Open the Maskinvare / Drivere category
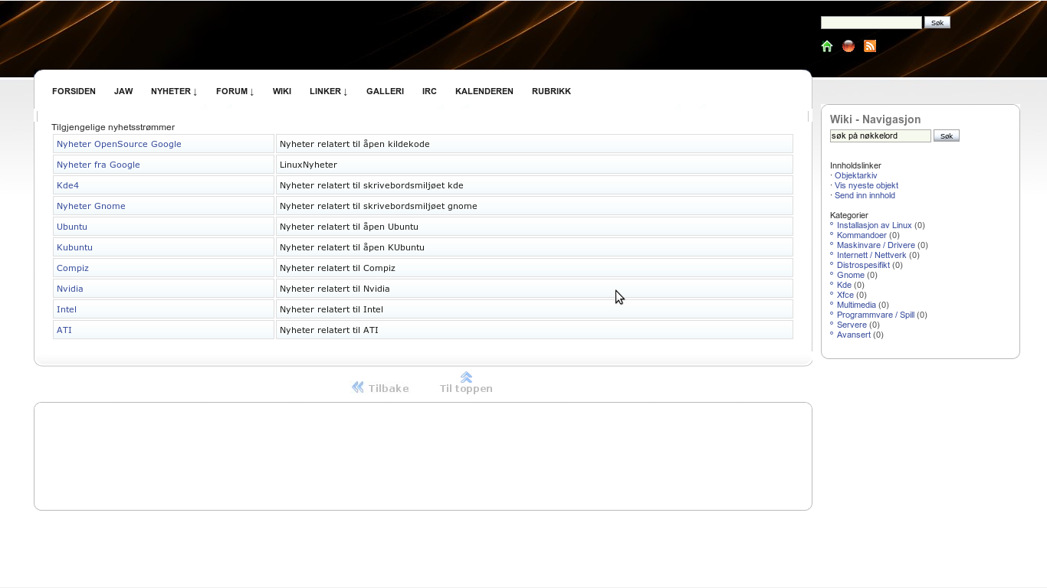Viewport: 1047px width, 588px height. [x=876, y=245]
